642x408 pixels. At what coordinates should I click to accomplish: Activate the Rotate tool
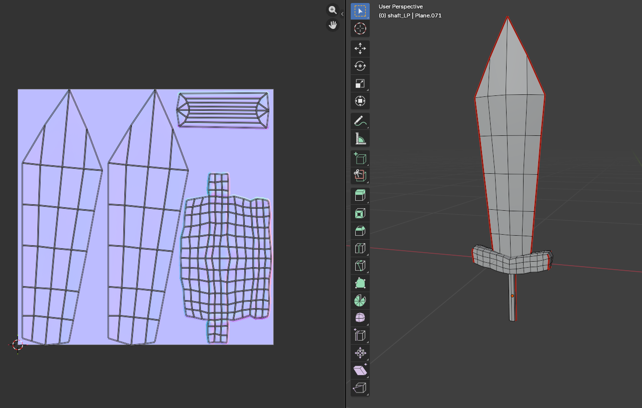tap(360, 66)
